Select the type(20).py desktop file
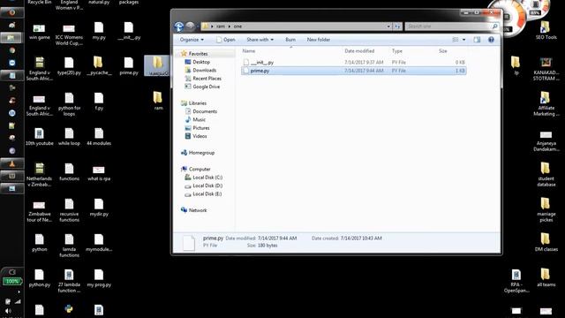The width and height of the screenshot is (565, 318). 69,66
